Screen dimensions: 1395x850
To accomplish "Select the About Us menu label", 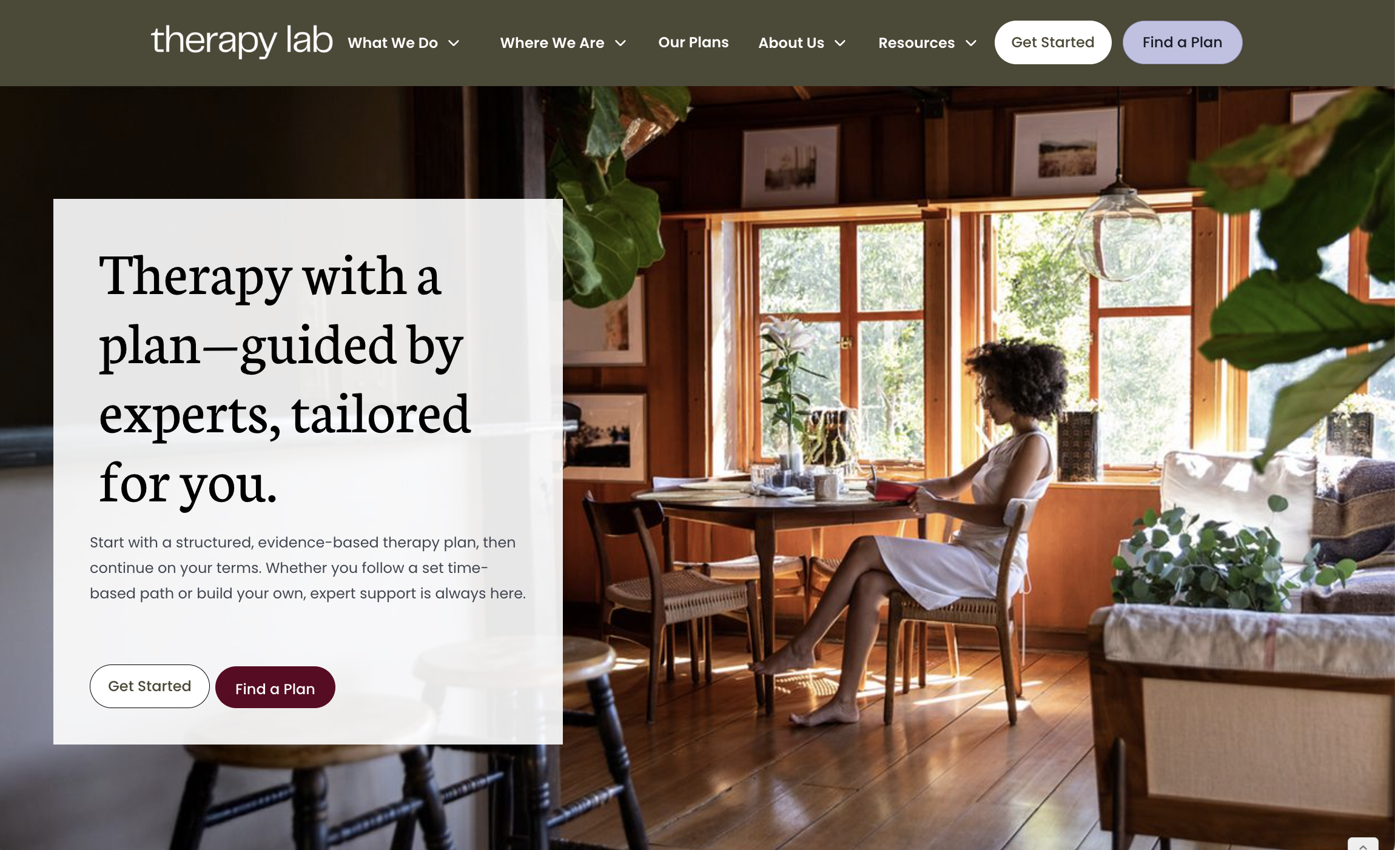I will tap(791, 43).
